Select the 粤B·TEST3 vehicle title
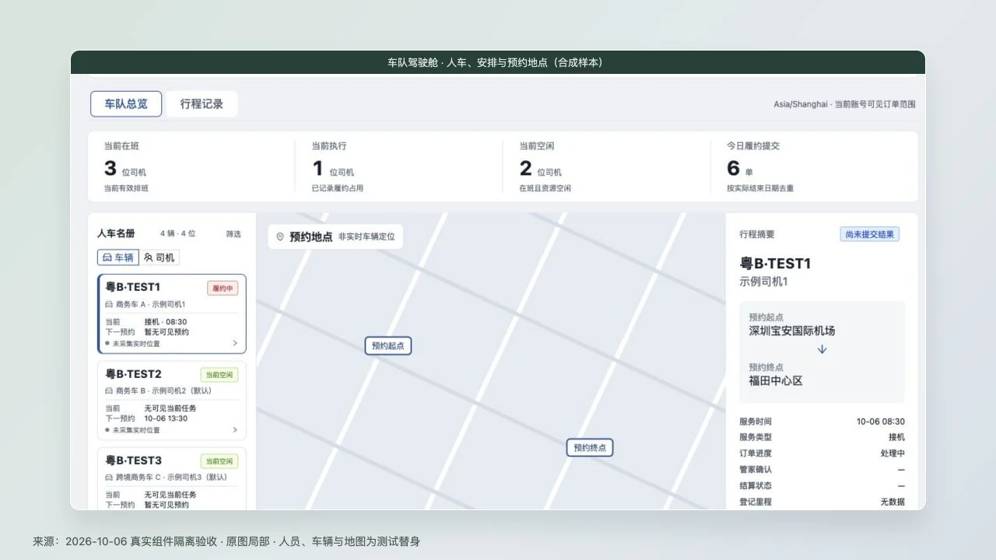The image size is (996, 560). [134, 460]
